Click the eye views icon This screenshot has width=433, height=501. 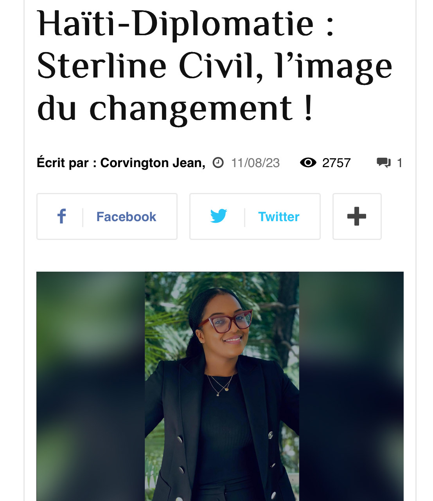click(308, 162)
